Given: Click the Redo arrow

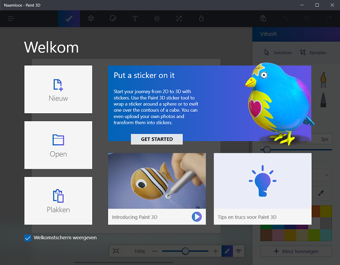Looking at the screenshot, I should (x=329, y=18).
